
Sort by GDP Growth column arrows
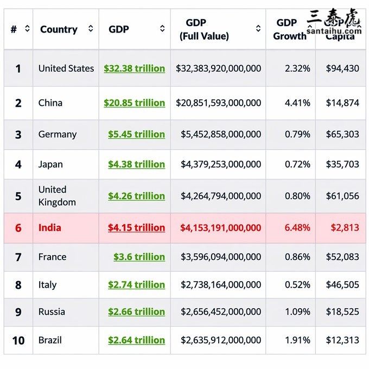310,29
